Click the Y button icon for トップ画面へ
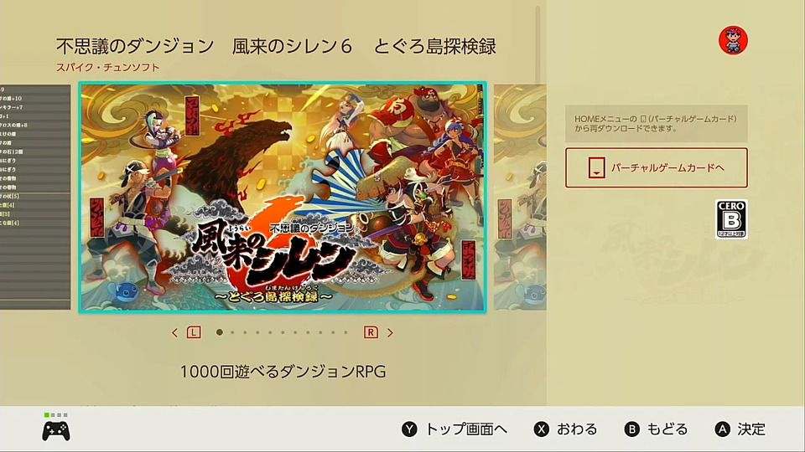 409,429
